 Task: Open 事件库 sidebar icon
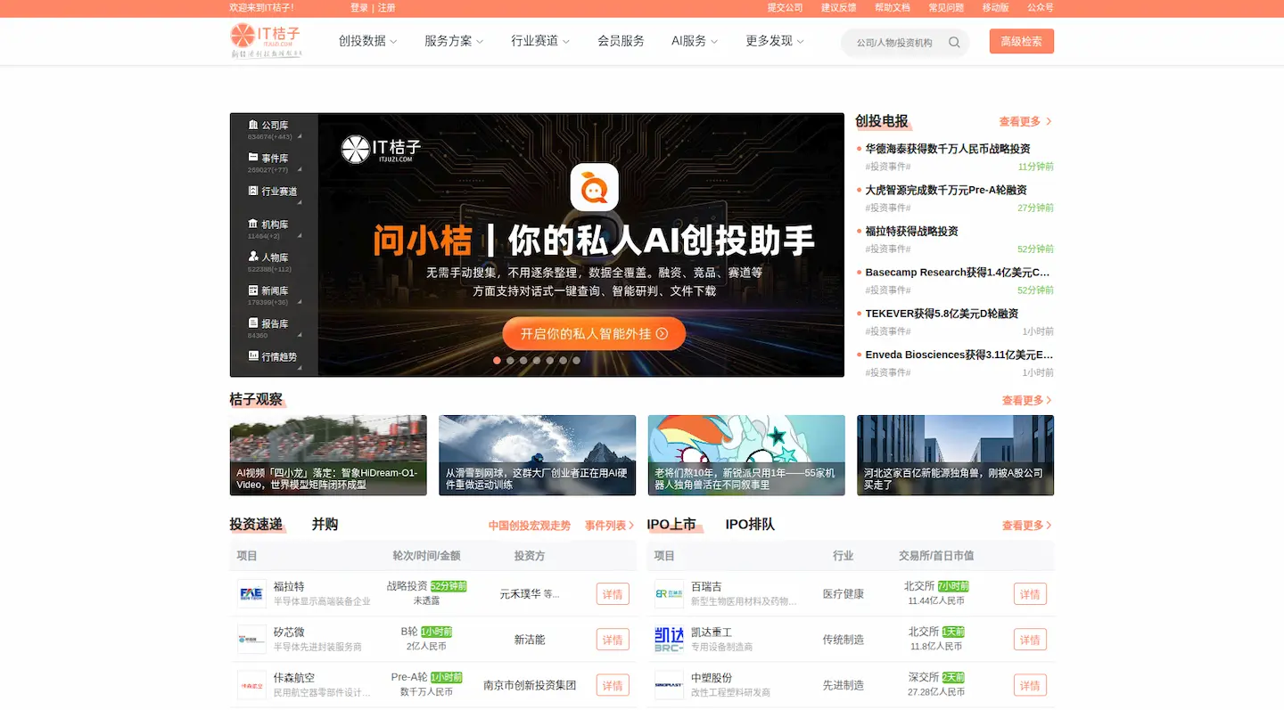pos(253,158)
